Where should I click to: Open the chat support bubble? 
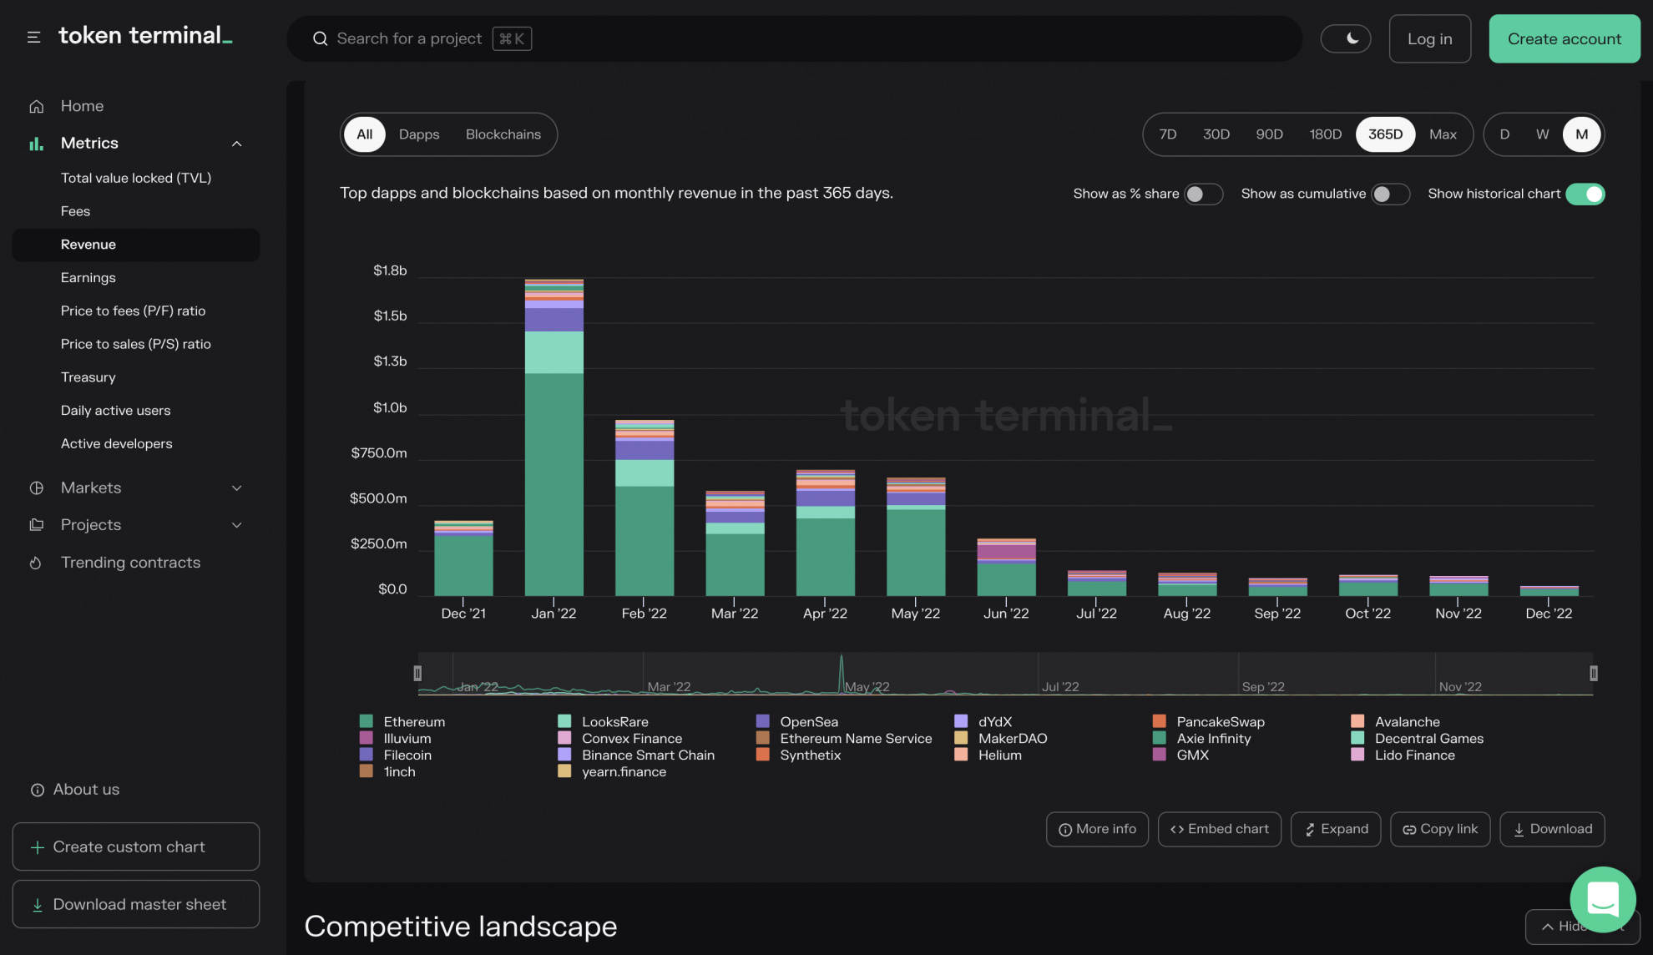1602,900
